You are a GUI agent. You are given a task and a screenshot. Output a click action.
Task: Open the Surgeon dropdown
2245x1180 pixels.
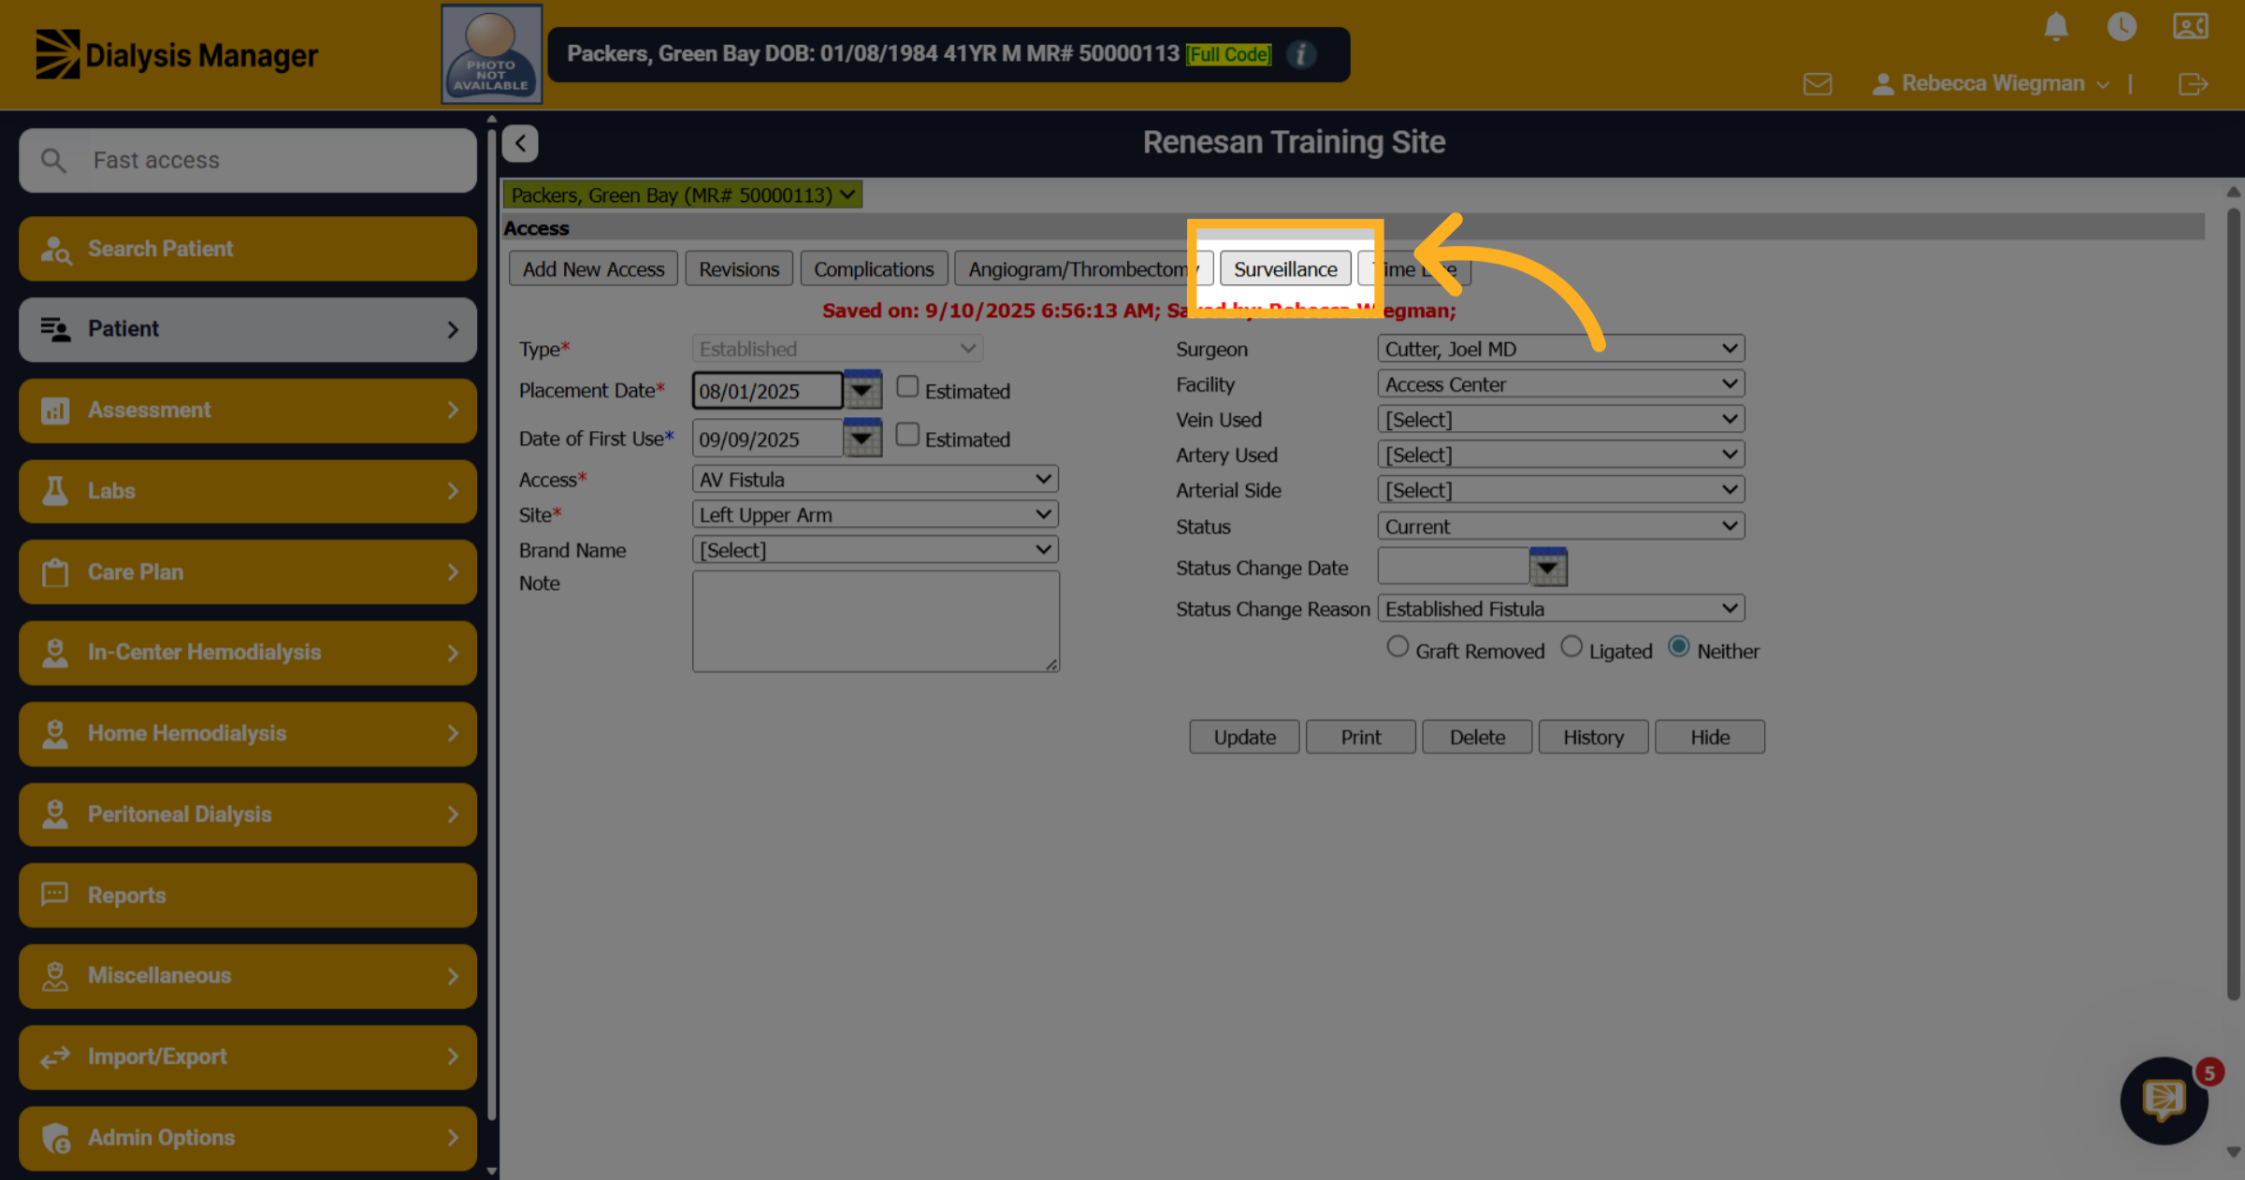tap(1561, 349)
